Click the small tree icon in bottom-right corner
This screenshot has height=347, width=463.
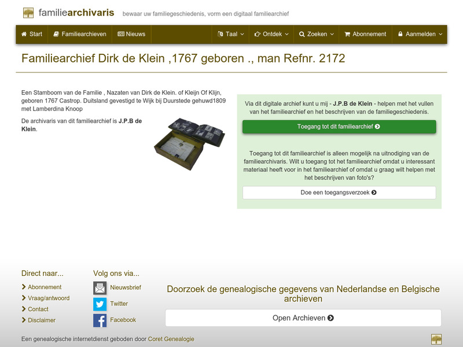click(x=436, y=339)
